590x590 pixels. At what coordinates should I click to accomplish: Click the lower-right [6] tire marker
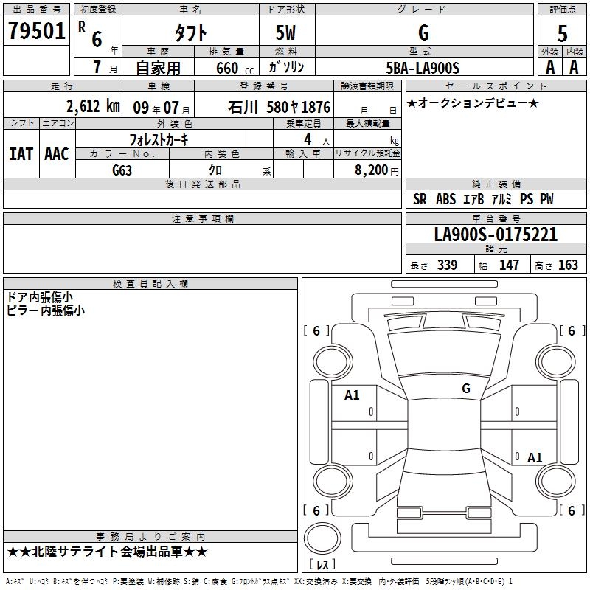pos(571,510)
